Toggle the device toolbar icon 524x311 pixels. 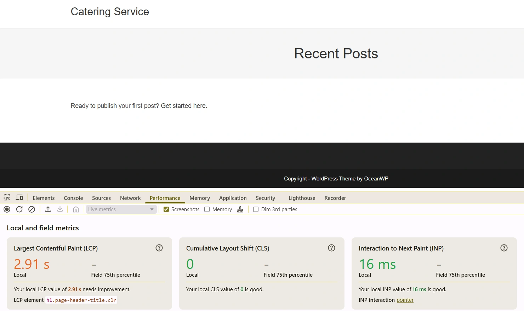point(19,197)
